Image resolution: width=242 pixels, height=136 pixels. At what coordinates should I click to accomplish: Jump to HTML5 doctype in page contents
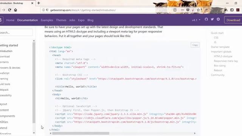point(223,56)
